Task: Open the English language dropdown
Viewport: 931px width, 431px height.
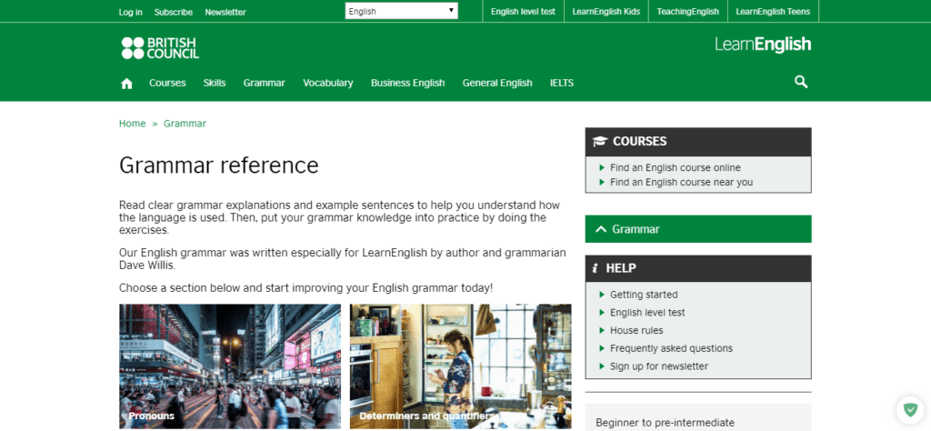Action: pyautogui.click(x=401, y=11)
